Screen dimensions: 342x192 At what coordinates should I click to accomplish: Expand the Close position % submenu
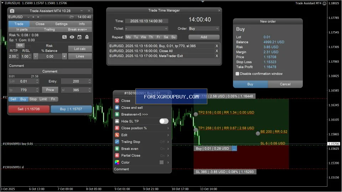(x=168, y=128)
